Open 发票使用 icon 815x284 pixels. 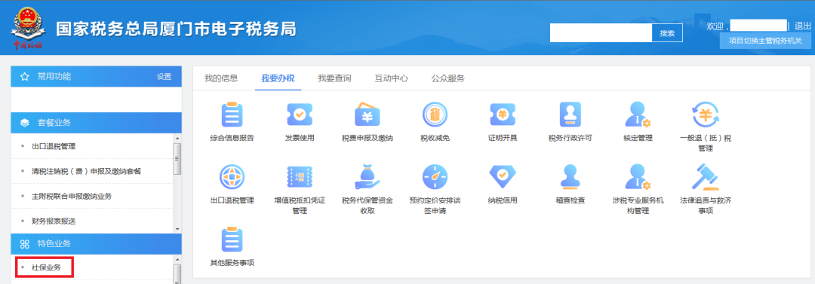click(300, 115)
